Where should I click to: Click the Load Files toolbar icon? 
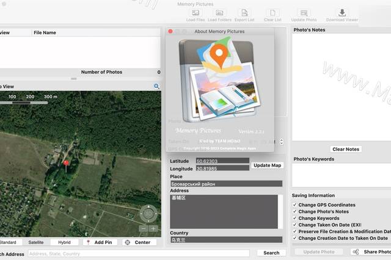pyautogui.click(x=195, y=13)
